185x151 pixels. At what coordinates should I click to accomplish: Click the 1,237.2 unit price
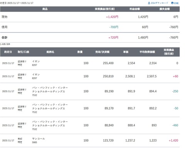tap(130, 141)
